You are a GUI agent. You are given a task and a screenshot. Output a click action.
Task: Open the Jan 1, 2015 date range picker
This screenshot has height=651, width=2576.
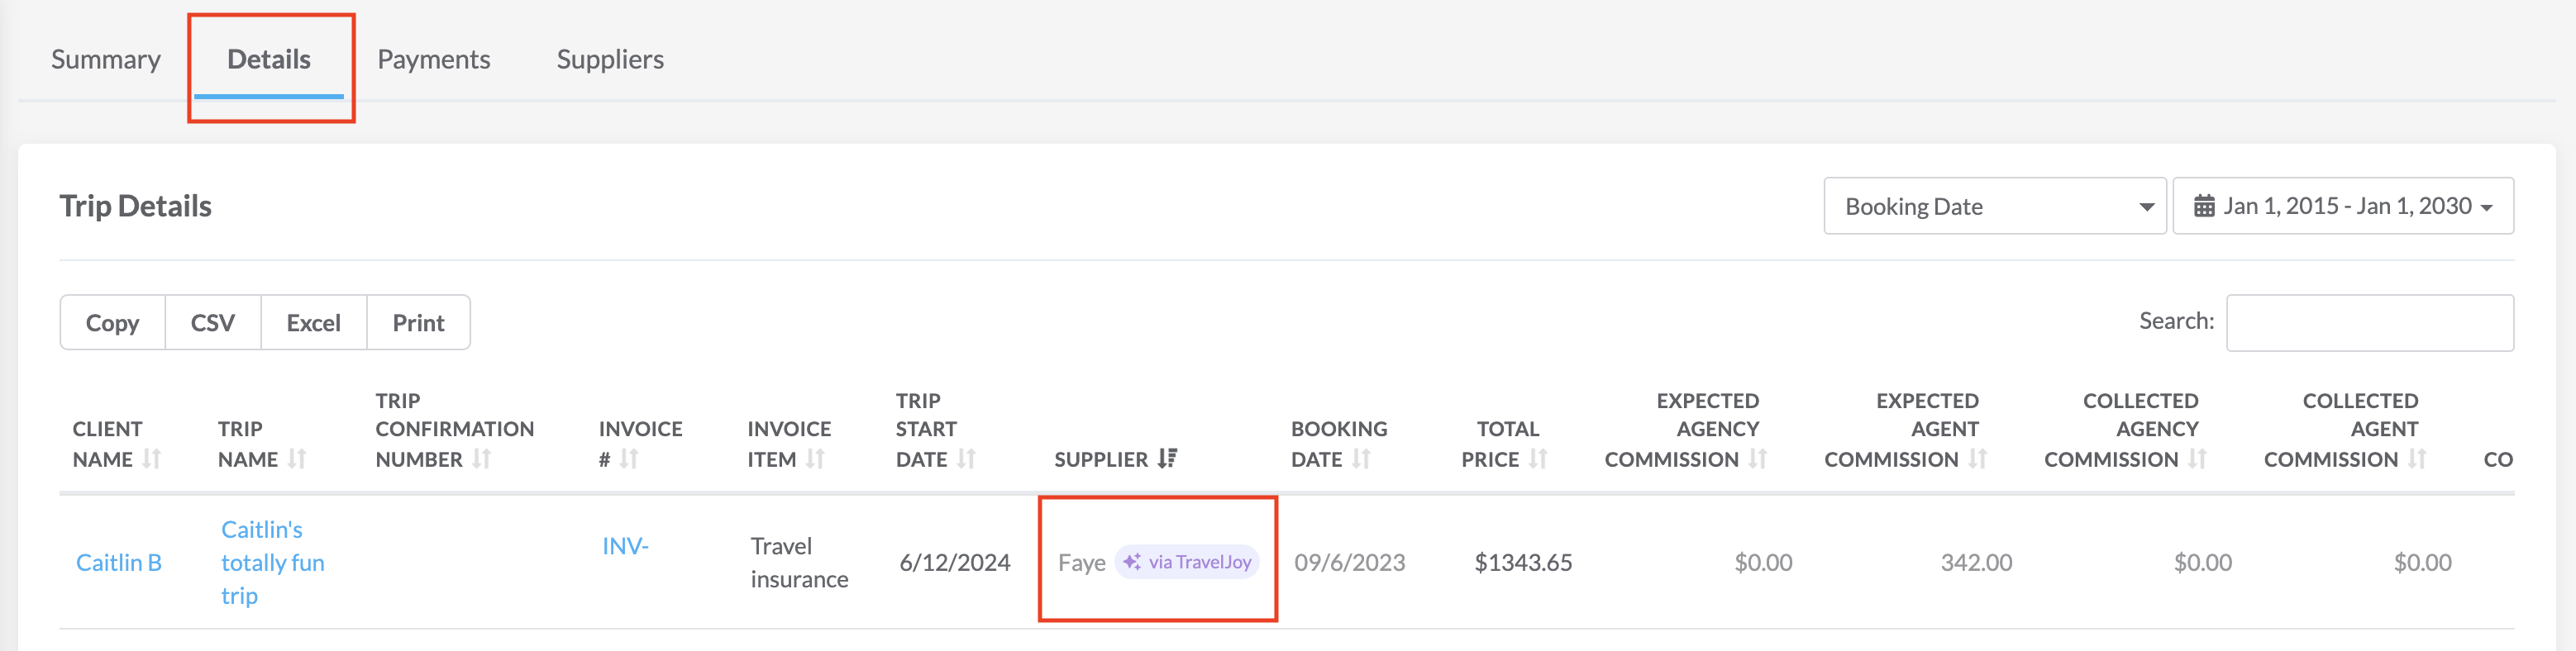point(2344,206)
